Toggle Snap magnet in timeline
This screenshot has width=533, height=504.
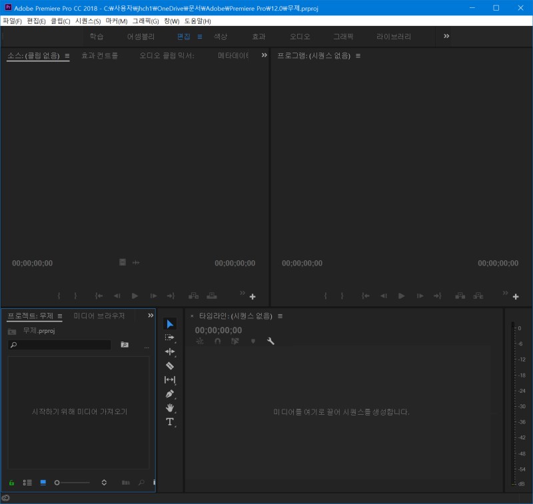pos(218,341)
